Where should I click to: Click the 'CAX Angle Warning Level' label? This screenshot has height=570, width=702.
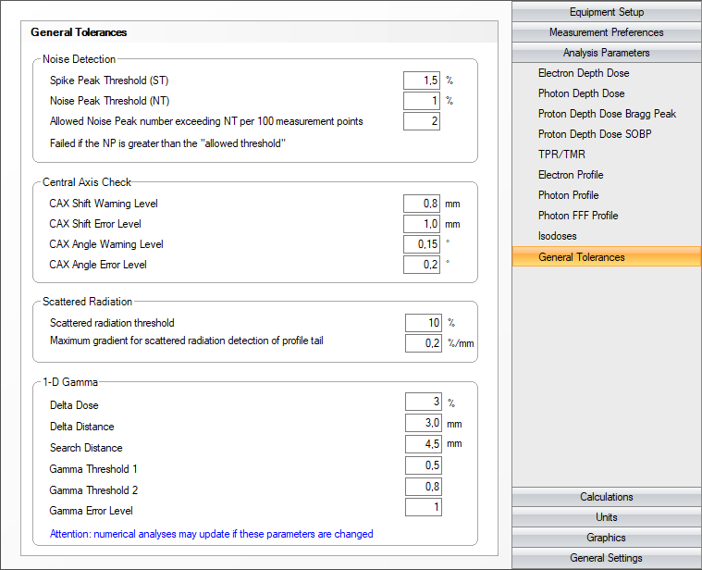pyautogui.click(x=106, y=244)
